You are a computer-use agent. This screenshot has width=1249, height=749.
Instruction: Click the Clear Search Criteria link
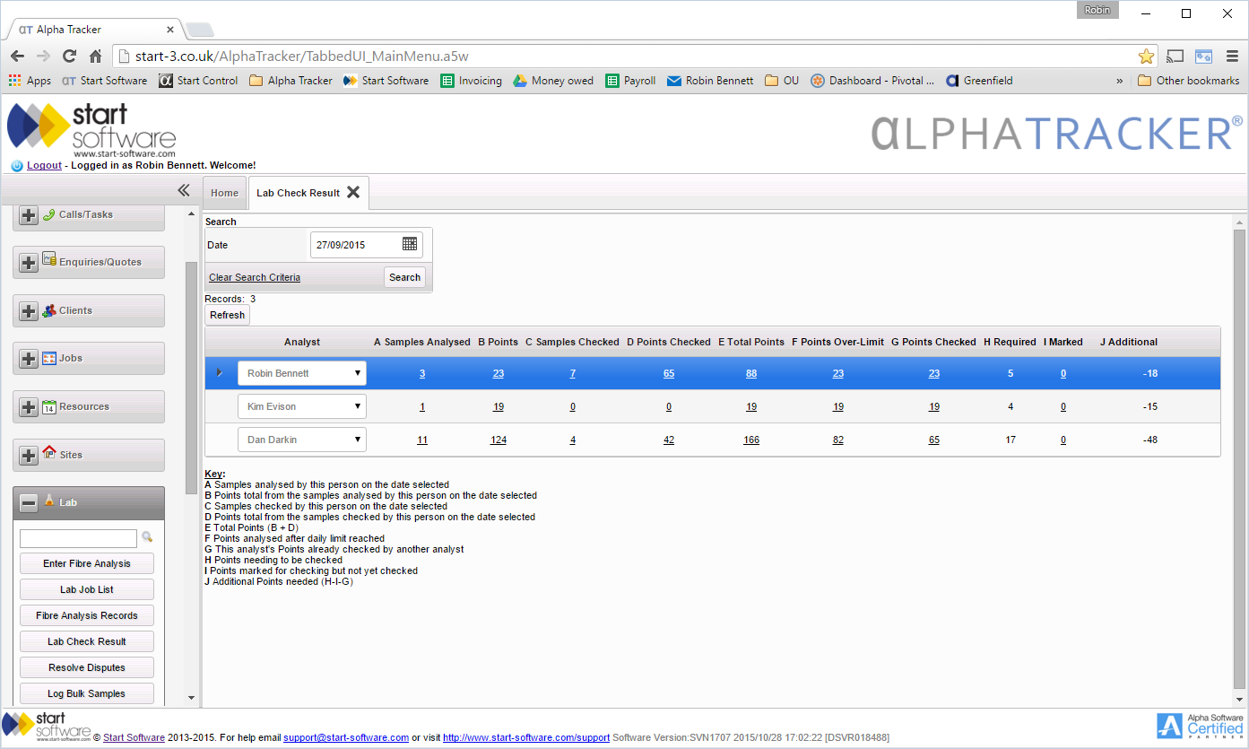point(255,277)
